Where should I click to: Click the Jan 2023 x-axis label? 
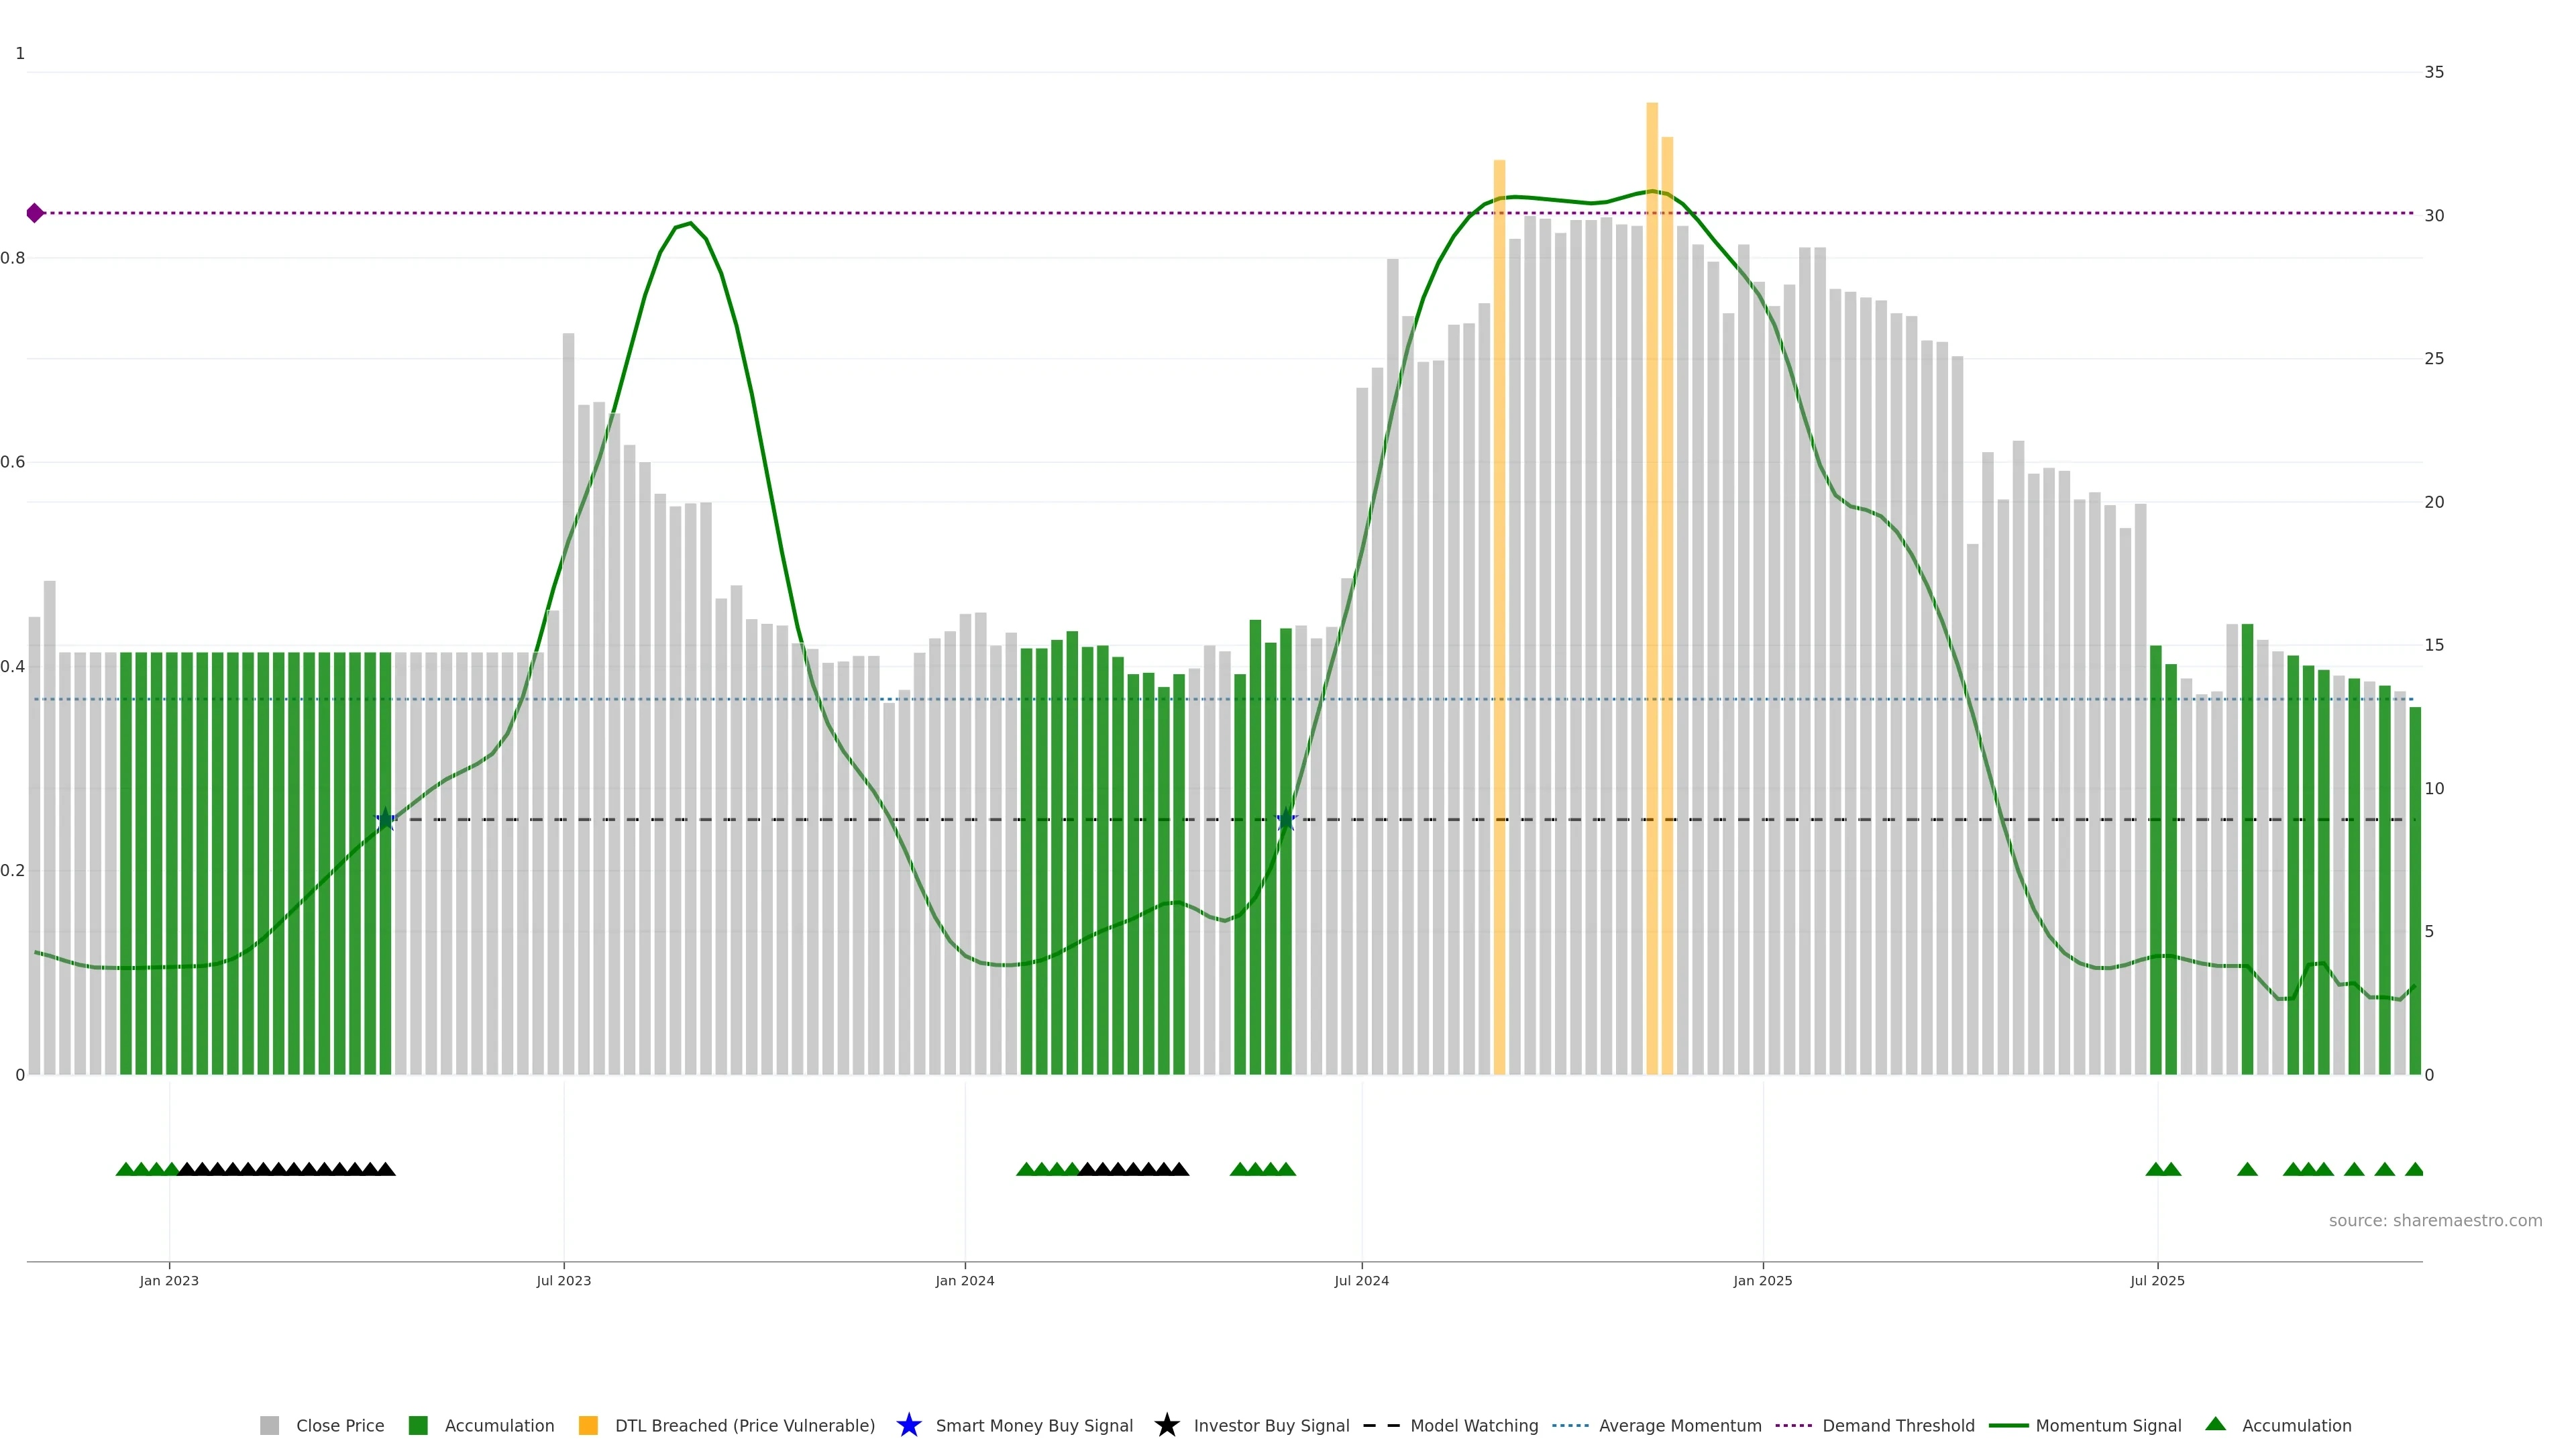tap(169, 1280)
